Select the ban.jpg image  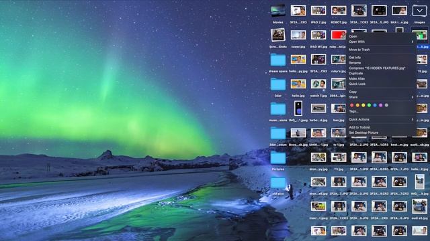339,108
